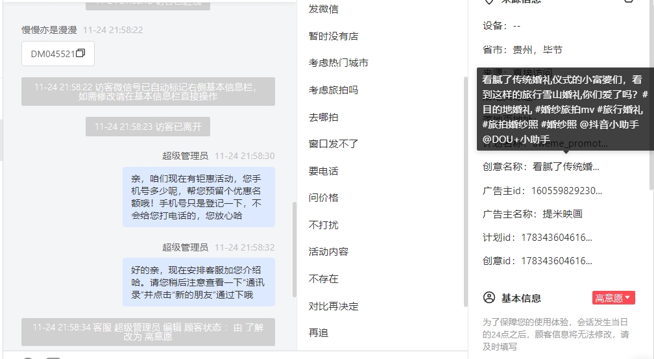Select quick reply 活动内容

click(328, 251)
